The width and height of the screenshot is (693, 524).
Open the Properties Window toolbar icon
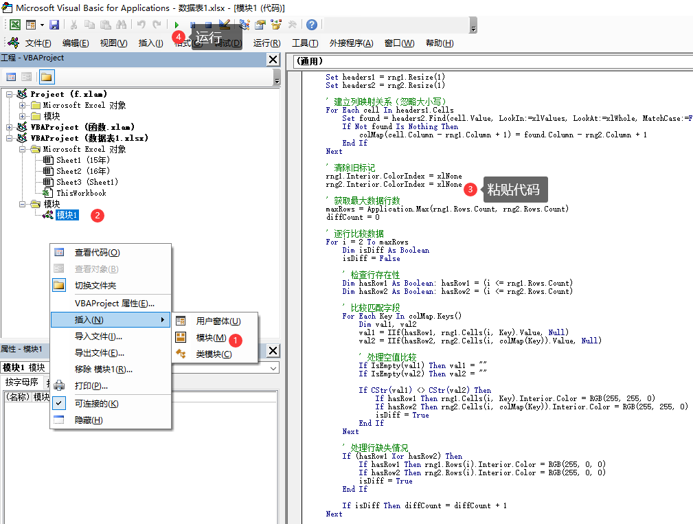(260, 25)
